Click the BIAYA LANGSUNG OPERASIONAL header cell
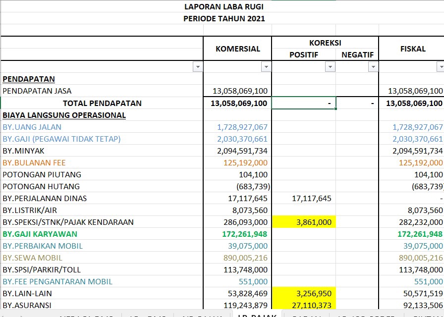The height and width of the screenshot is (317, 444). pyautogui.click(x=64, y=115)
